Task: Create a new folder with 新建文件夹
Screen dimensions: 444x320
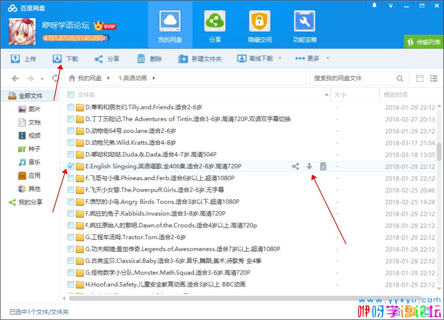Action: coord(200,59)
